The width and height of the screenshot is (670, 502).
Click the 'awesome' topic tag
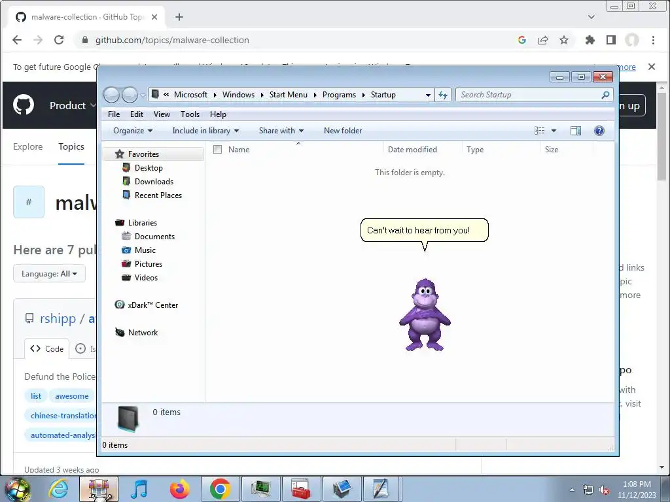72,396
